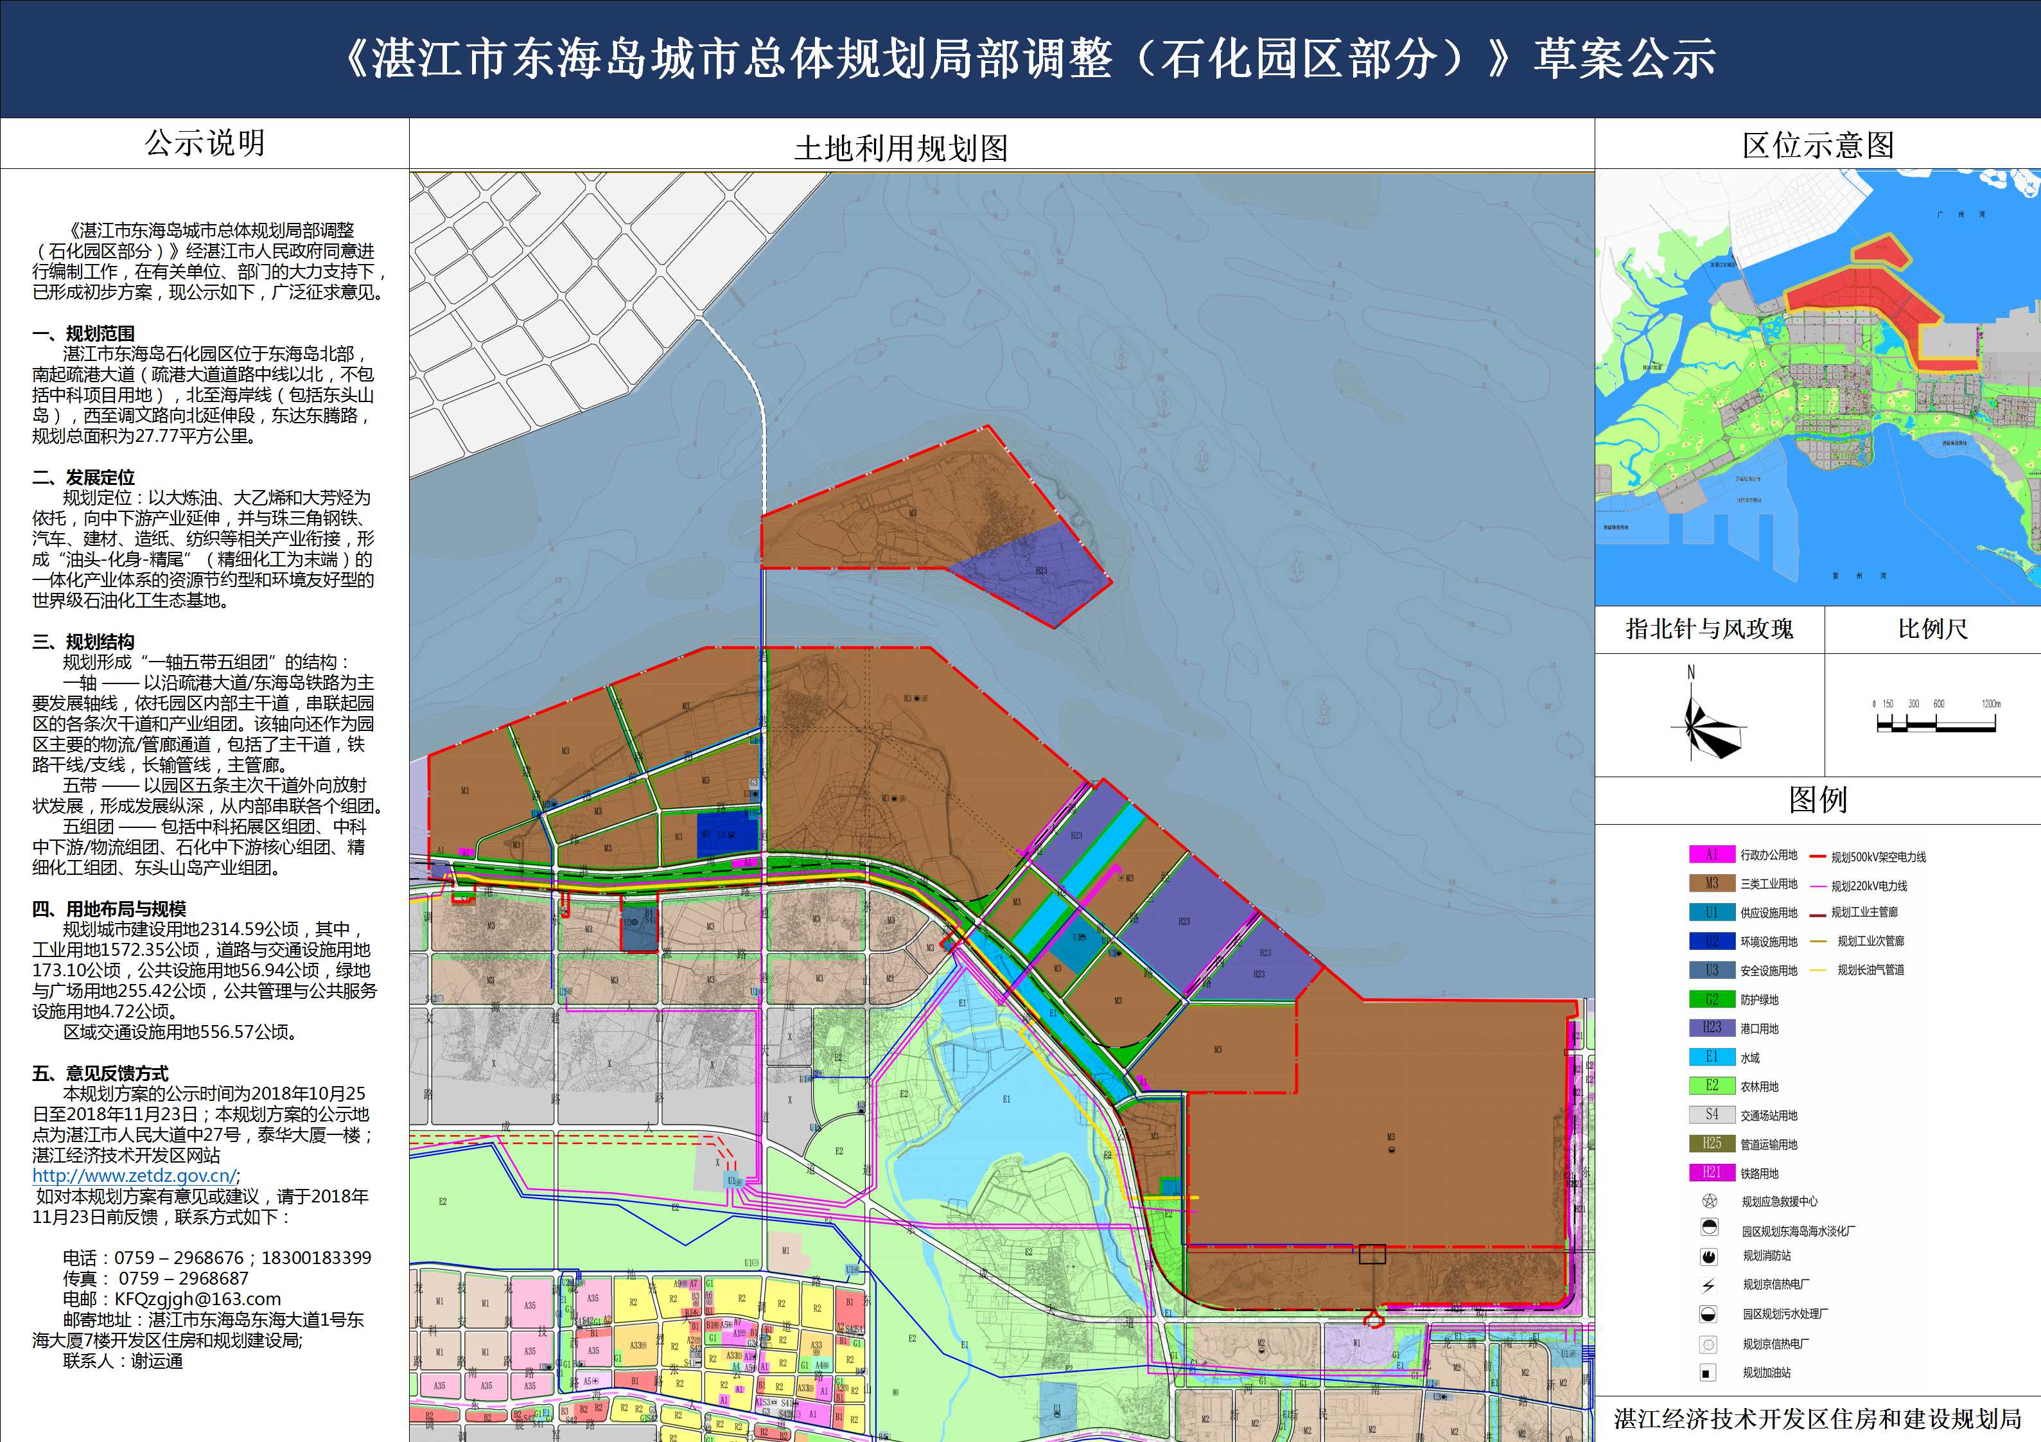Click the 区位示意图 section header
Screen dimensions: 2041x1442
pos(1818,145)
